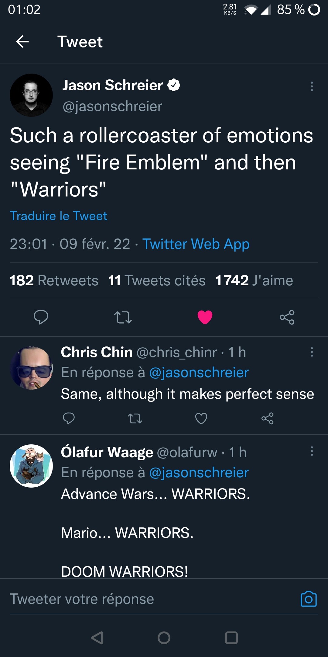Like Chris Chin's reply

click(201, 419)
